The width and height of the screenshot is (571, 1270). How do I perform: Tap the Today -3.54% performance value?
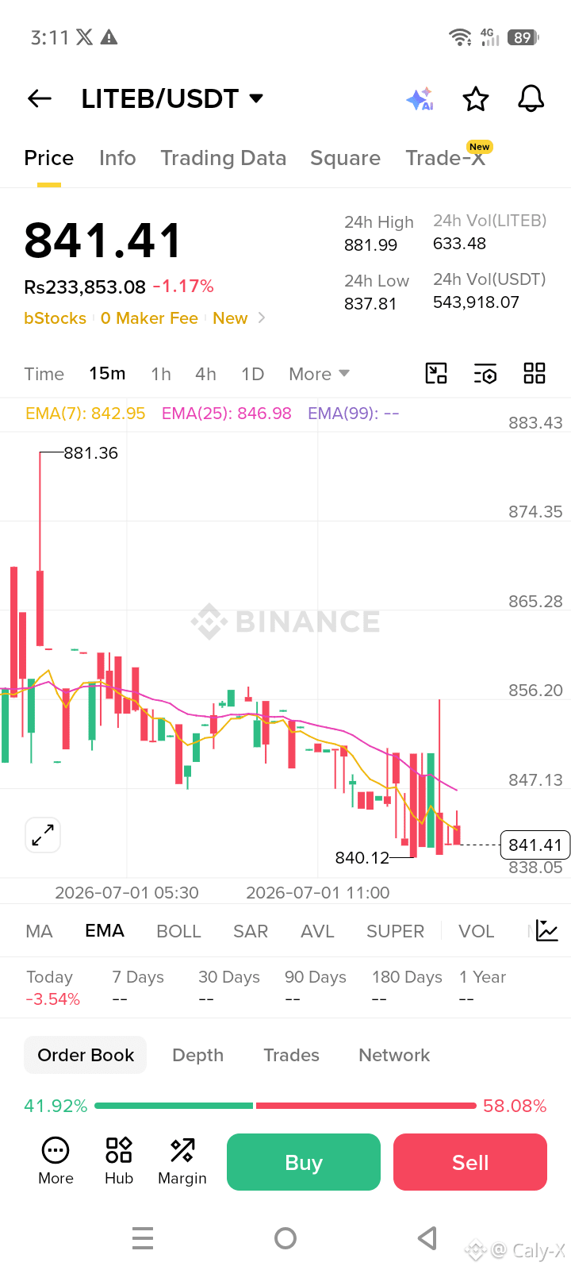pyautogui.click(x=53, y=999)
